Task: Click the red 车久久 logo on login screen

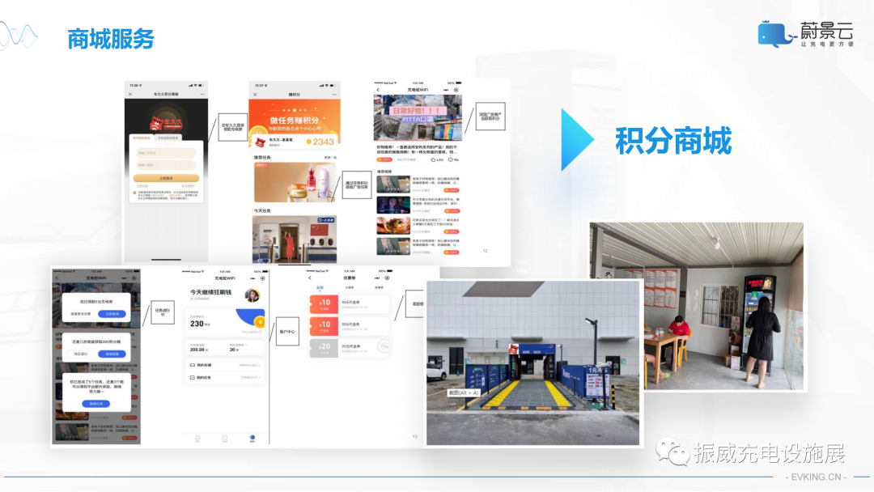Action: tap(166, 122)
